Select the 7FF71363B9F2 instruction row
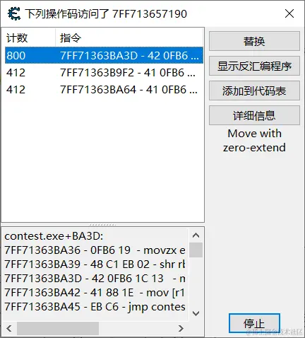This screenshot has width=305, height=338. (104, 72)
